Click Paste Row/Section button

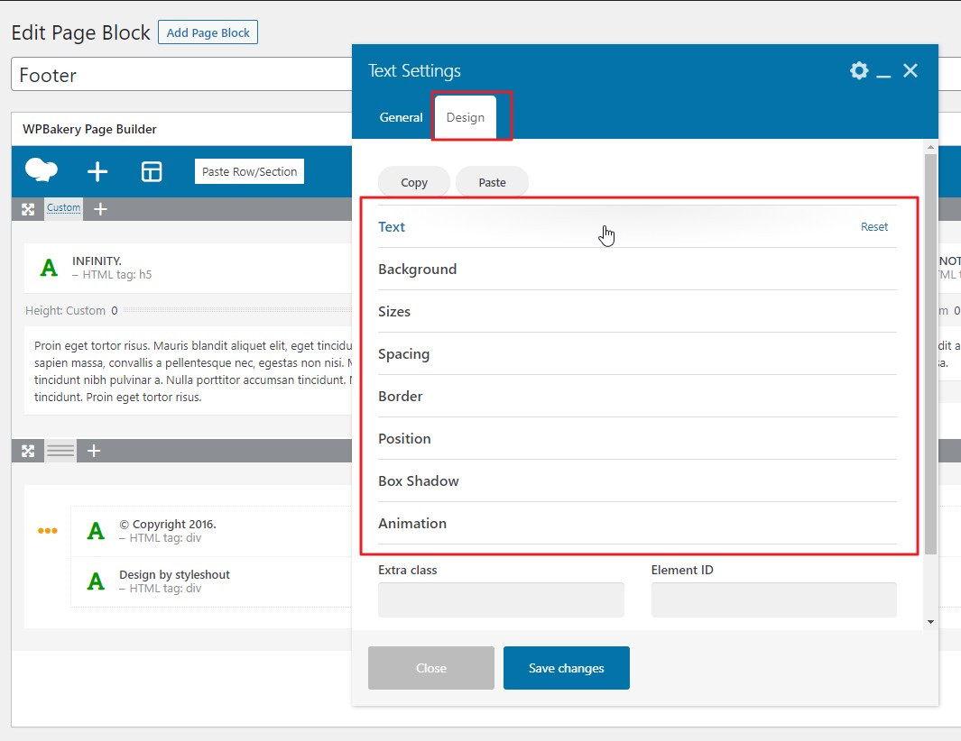249,172
